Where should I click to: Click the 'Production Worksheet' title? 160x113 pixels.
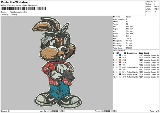tap(15, 2)
